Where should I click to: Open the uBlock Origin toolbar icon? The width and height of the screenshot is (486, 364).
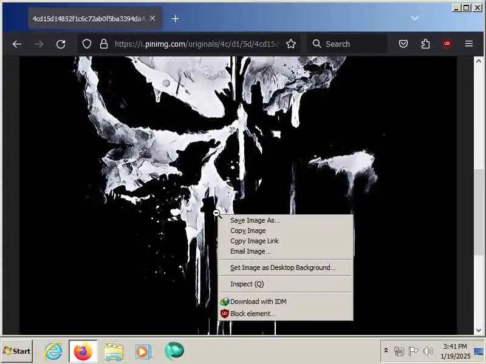click(x=447, y=44)
